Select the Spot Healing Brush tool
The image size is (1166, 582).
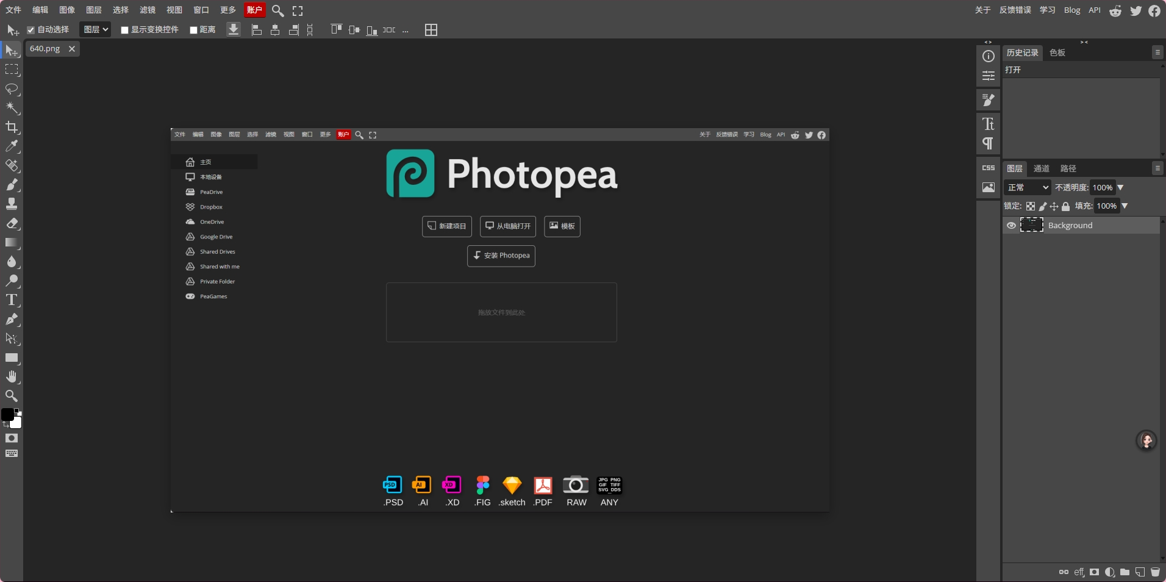click(x=12, y=165)
